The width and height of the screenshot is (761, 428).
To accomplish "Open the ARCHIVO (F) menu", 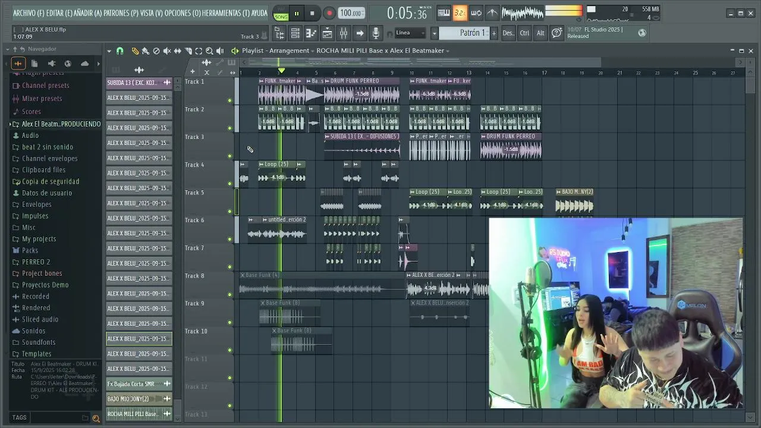I will (x=29, y=13).
